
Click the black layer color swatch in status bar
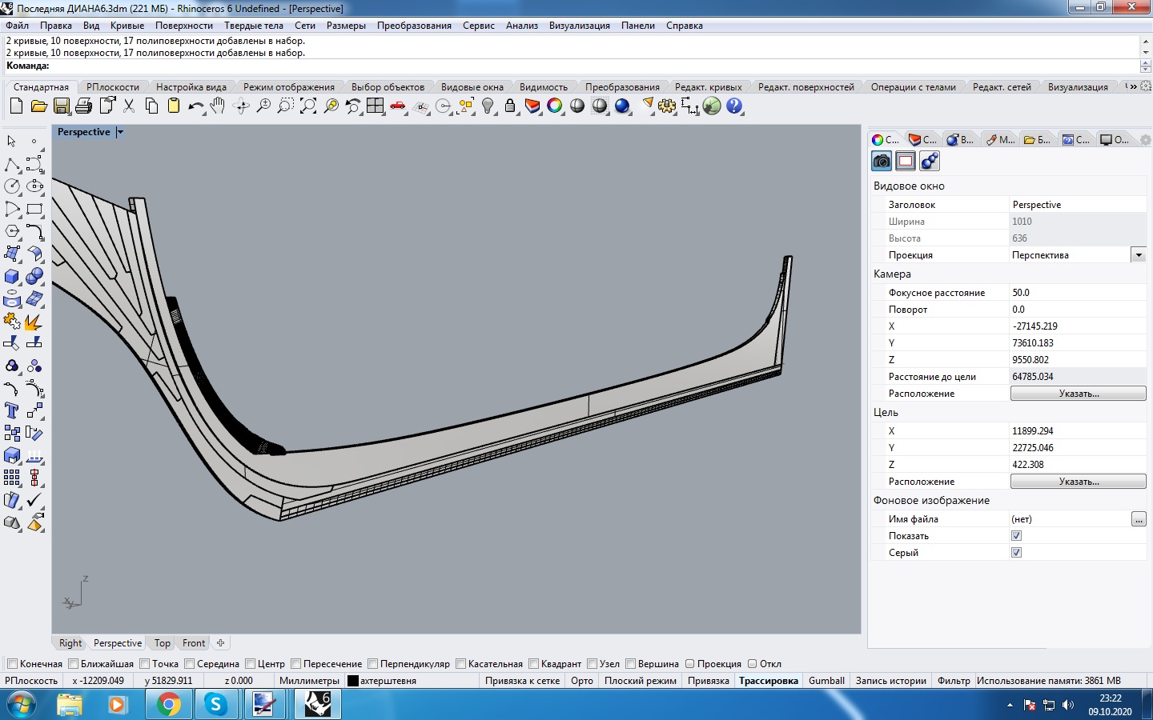[x=352, y=681]
